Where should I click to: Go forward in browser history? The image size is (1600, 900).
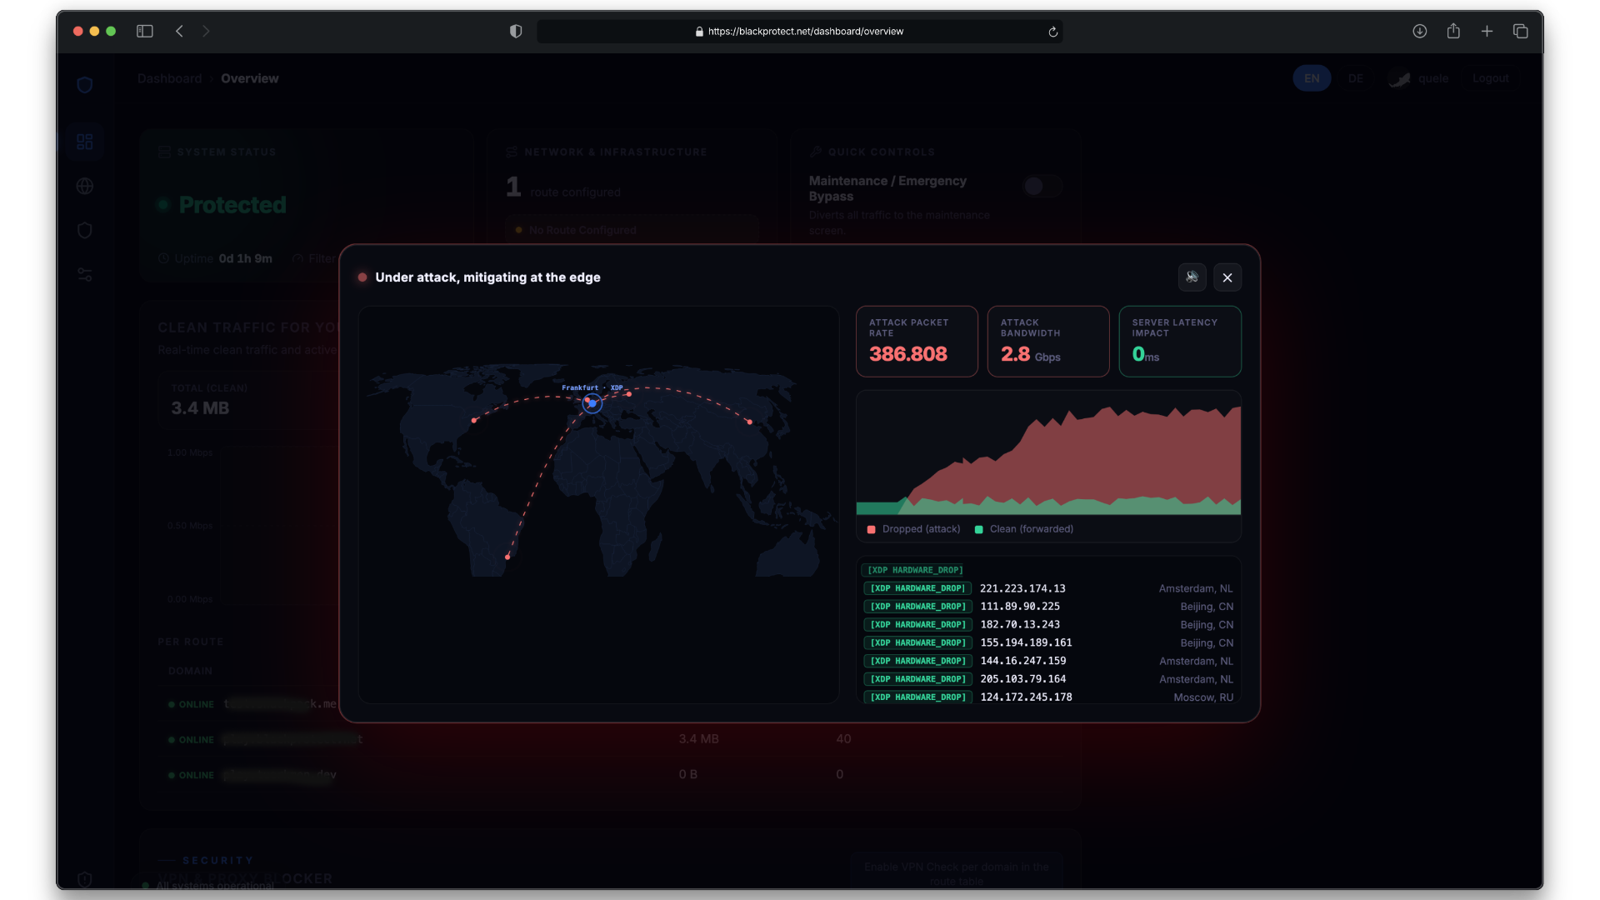click(x=206, y=31)
